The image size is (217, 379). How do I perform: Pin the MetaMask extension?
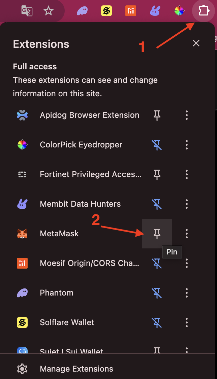tap(157, 234)
